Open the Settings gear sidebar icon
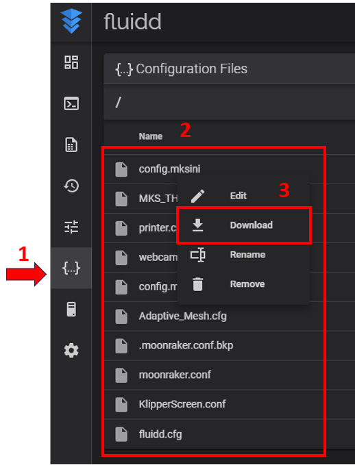 [71, 351]
